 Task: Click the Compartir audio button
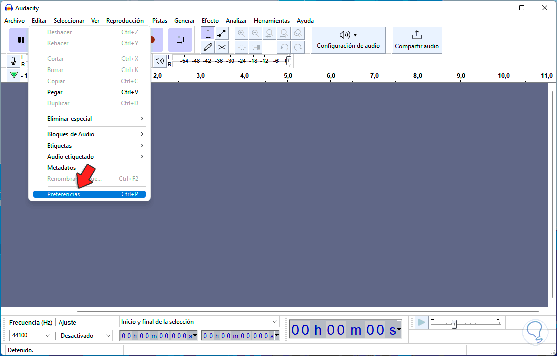coord(416,40)
